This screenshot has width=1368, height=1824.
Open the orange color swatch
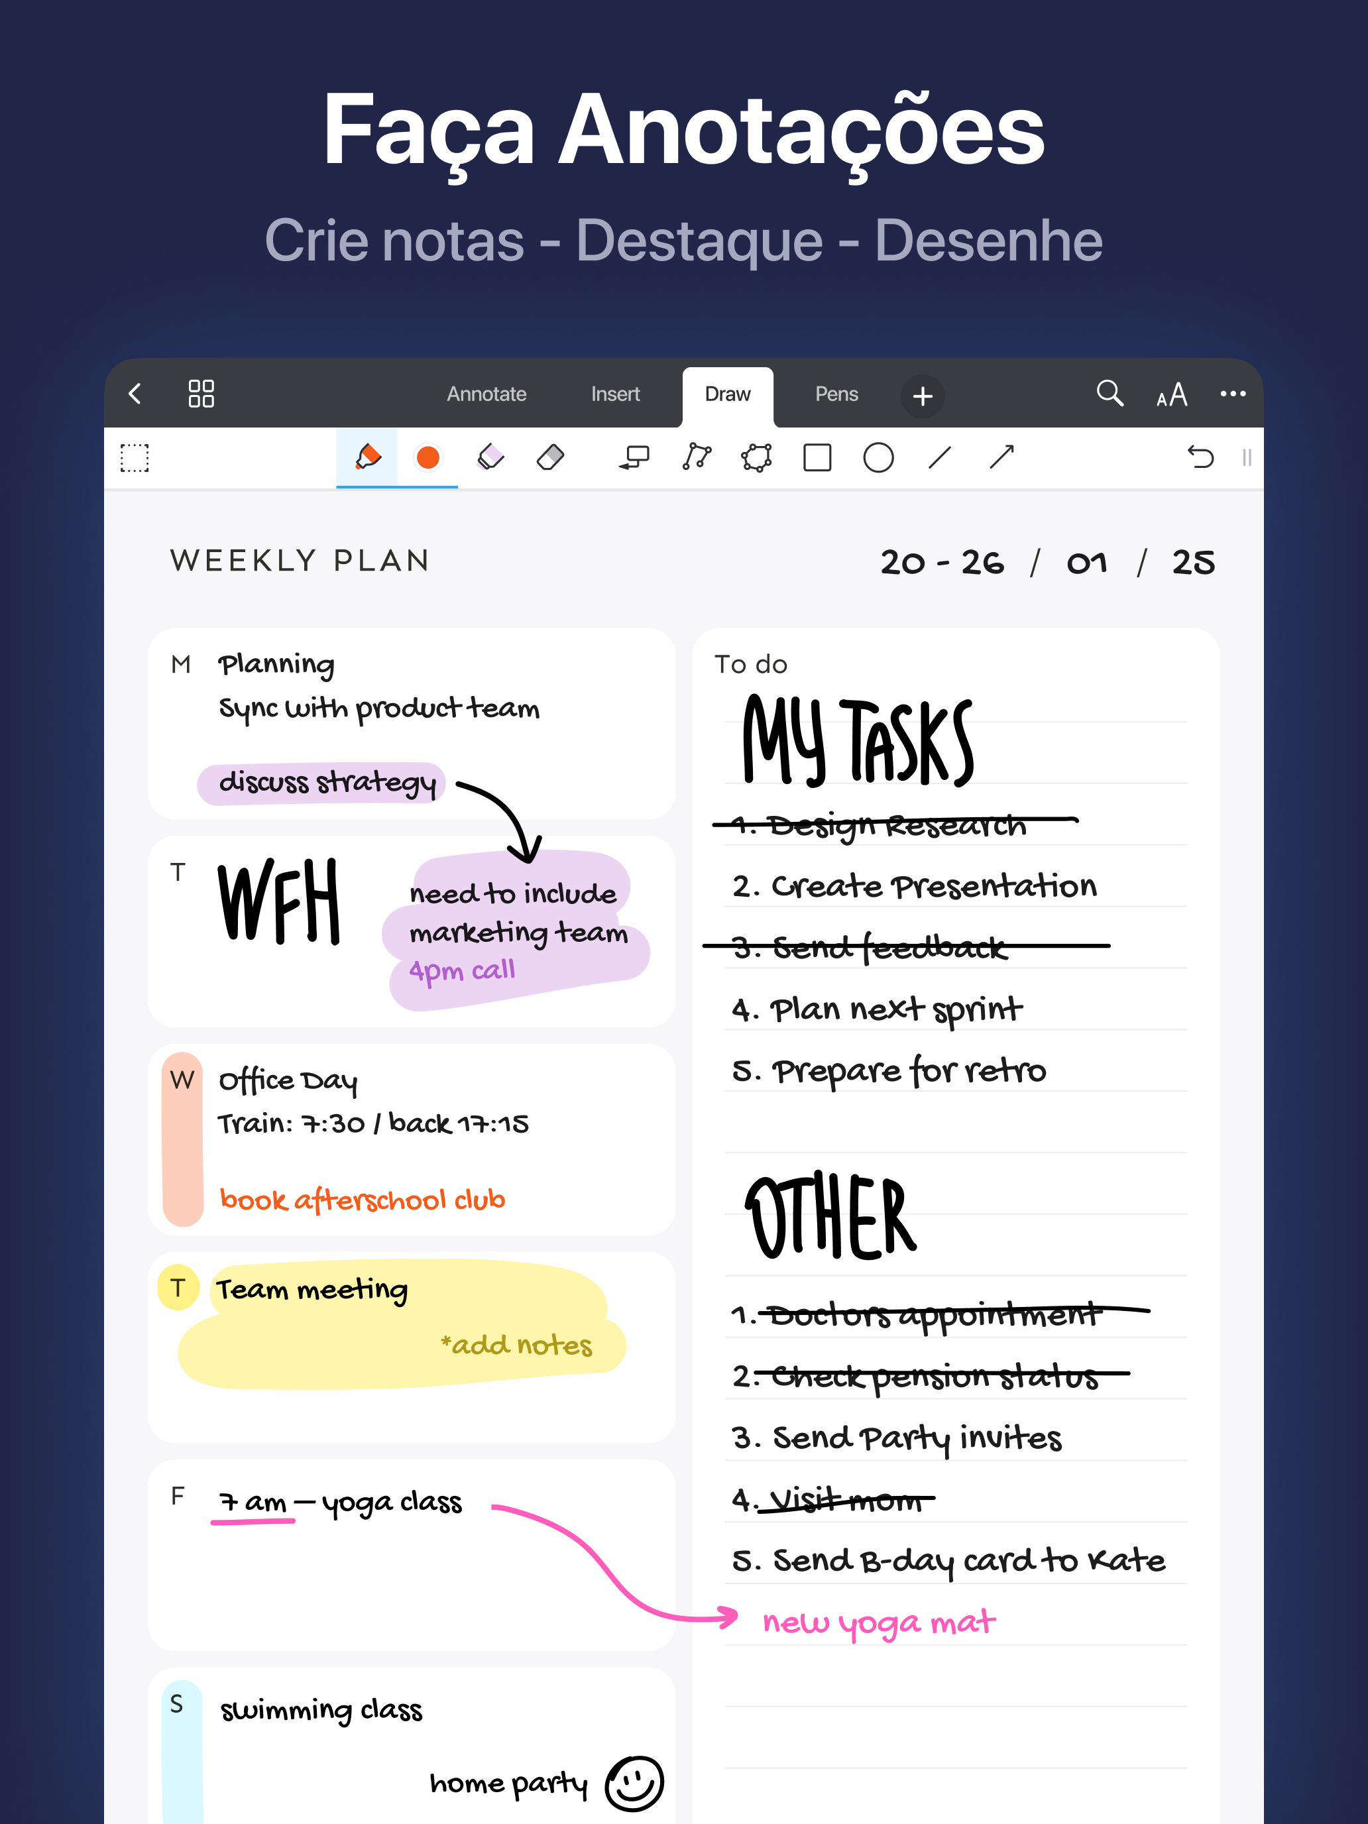(x=428, y=457)
